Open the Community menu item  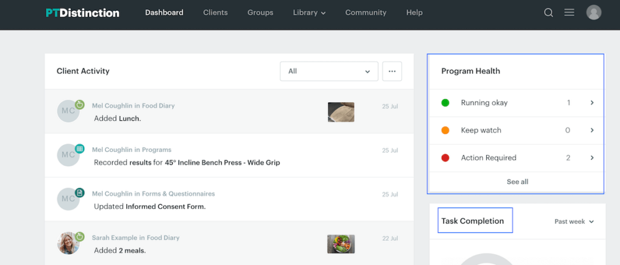pos(366,13)
